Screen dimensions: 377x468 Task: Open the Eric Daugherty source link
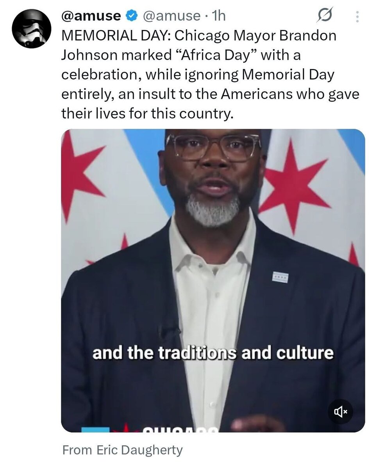click(139, 450)
